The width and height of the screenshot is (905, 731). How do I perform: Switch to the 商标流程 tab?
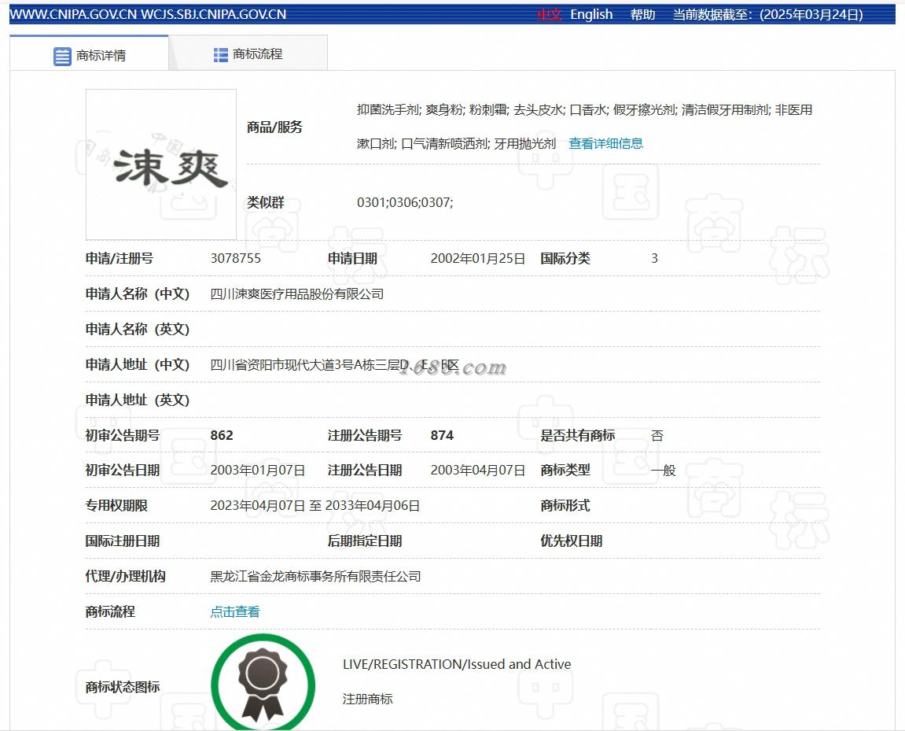[x=248, y=54]
